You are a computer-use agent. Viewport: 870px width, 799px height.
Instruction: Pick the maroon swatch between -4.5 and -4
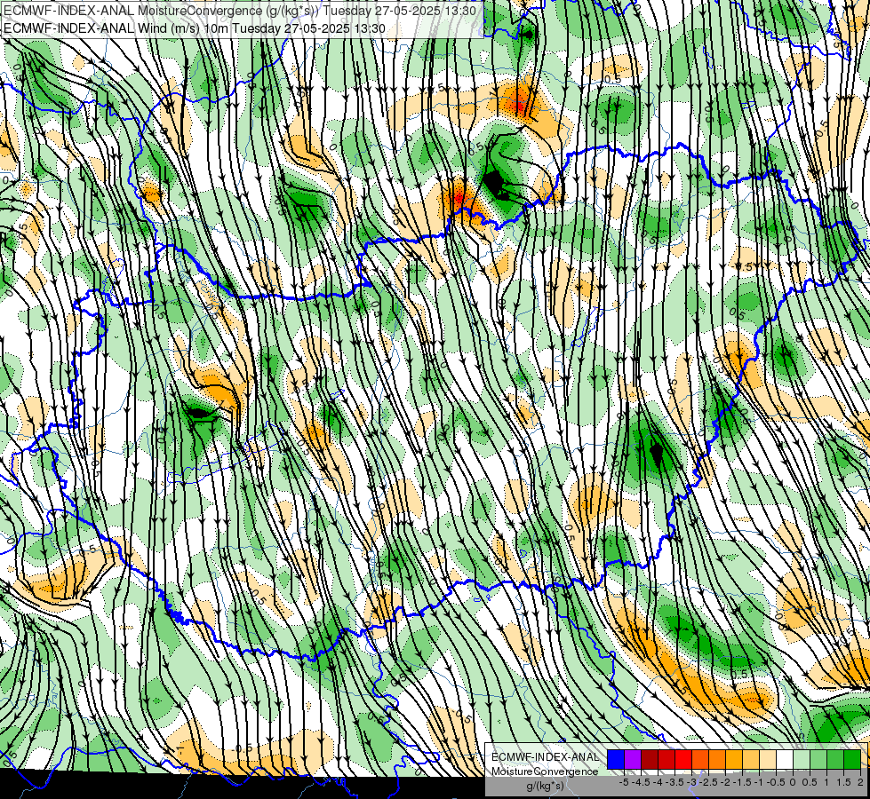(x=650, y=759)
